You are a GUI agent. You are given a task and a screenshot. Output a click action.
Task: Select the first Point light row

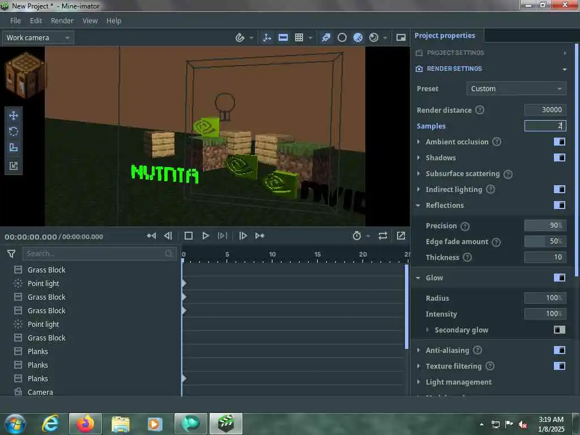(91, 283)
